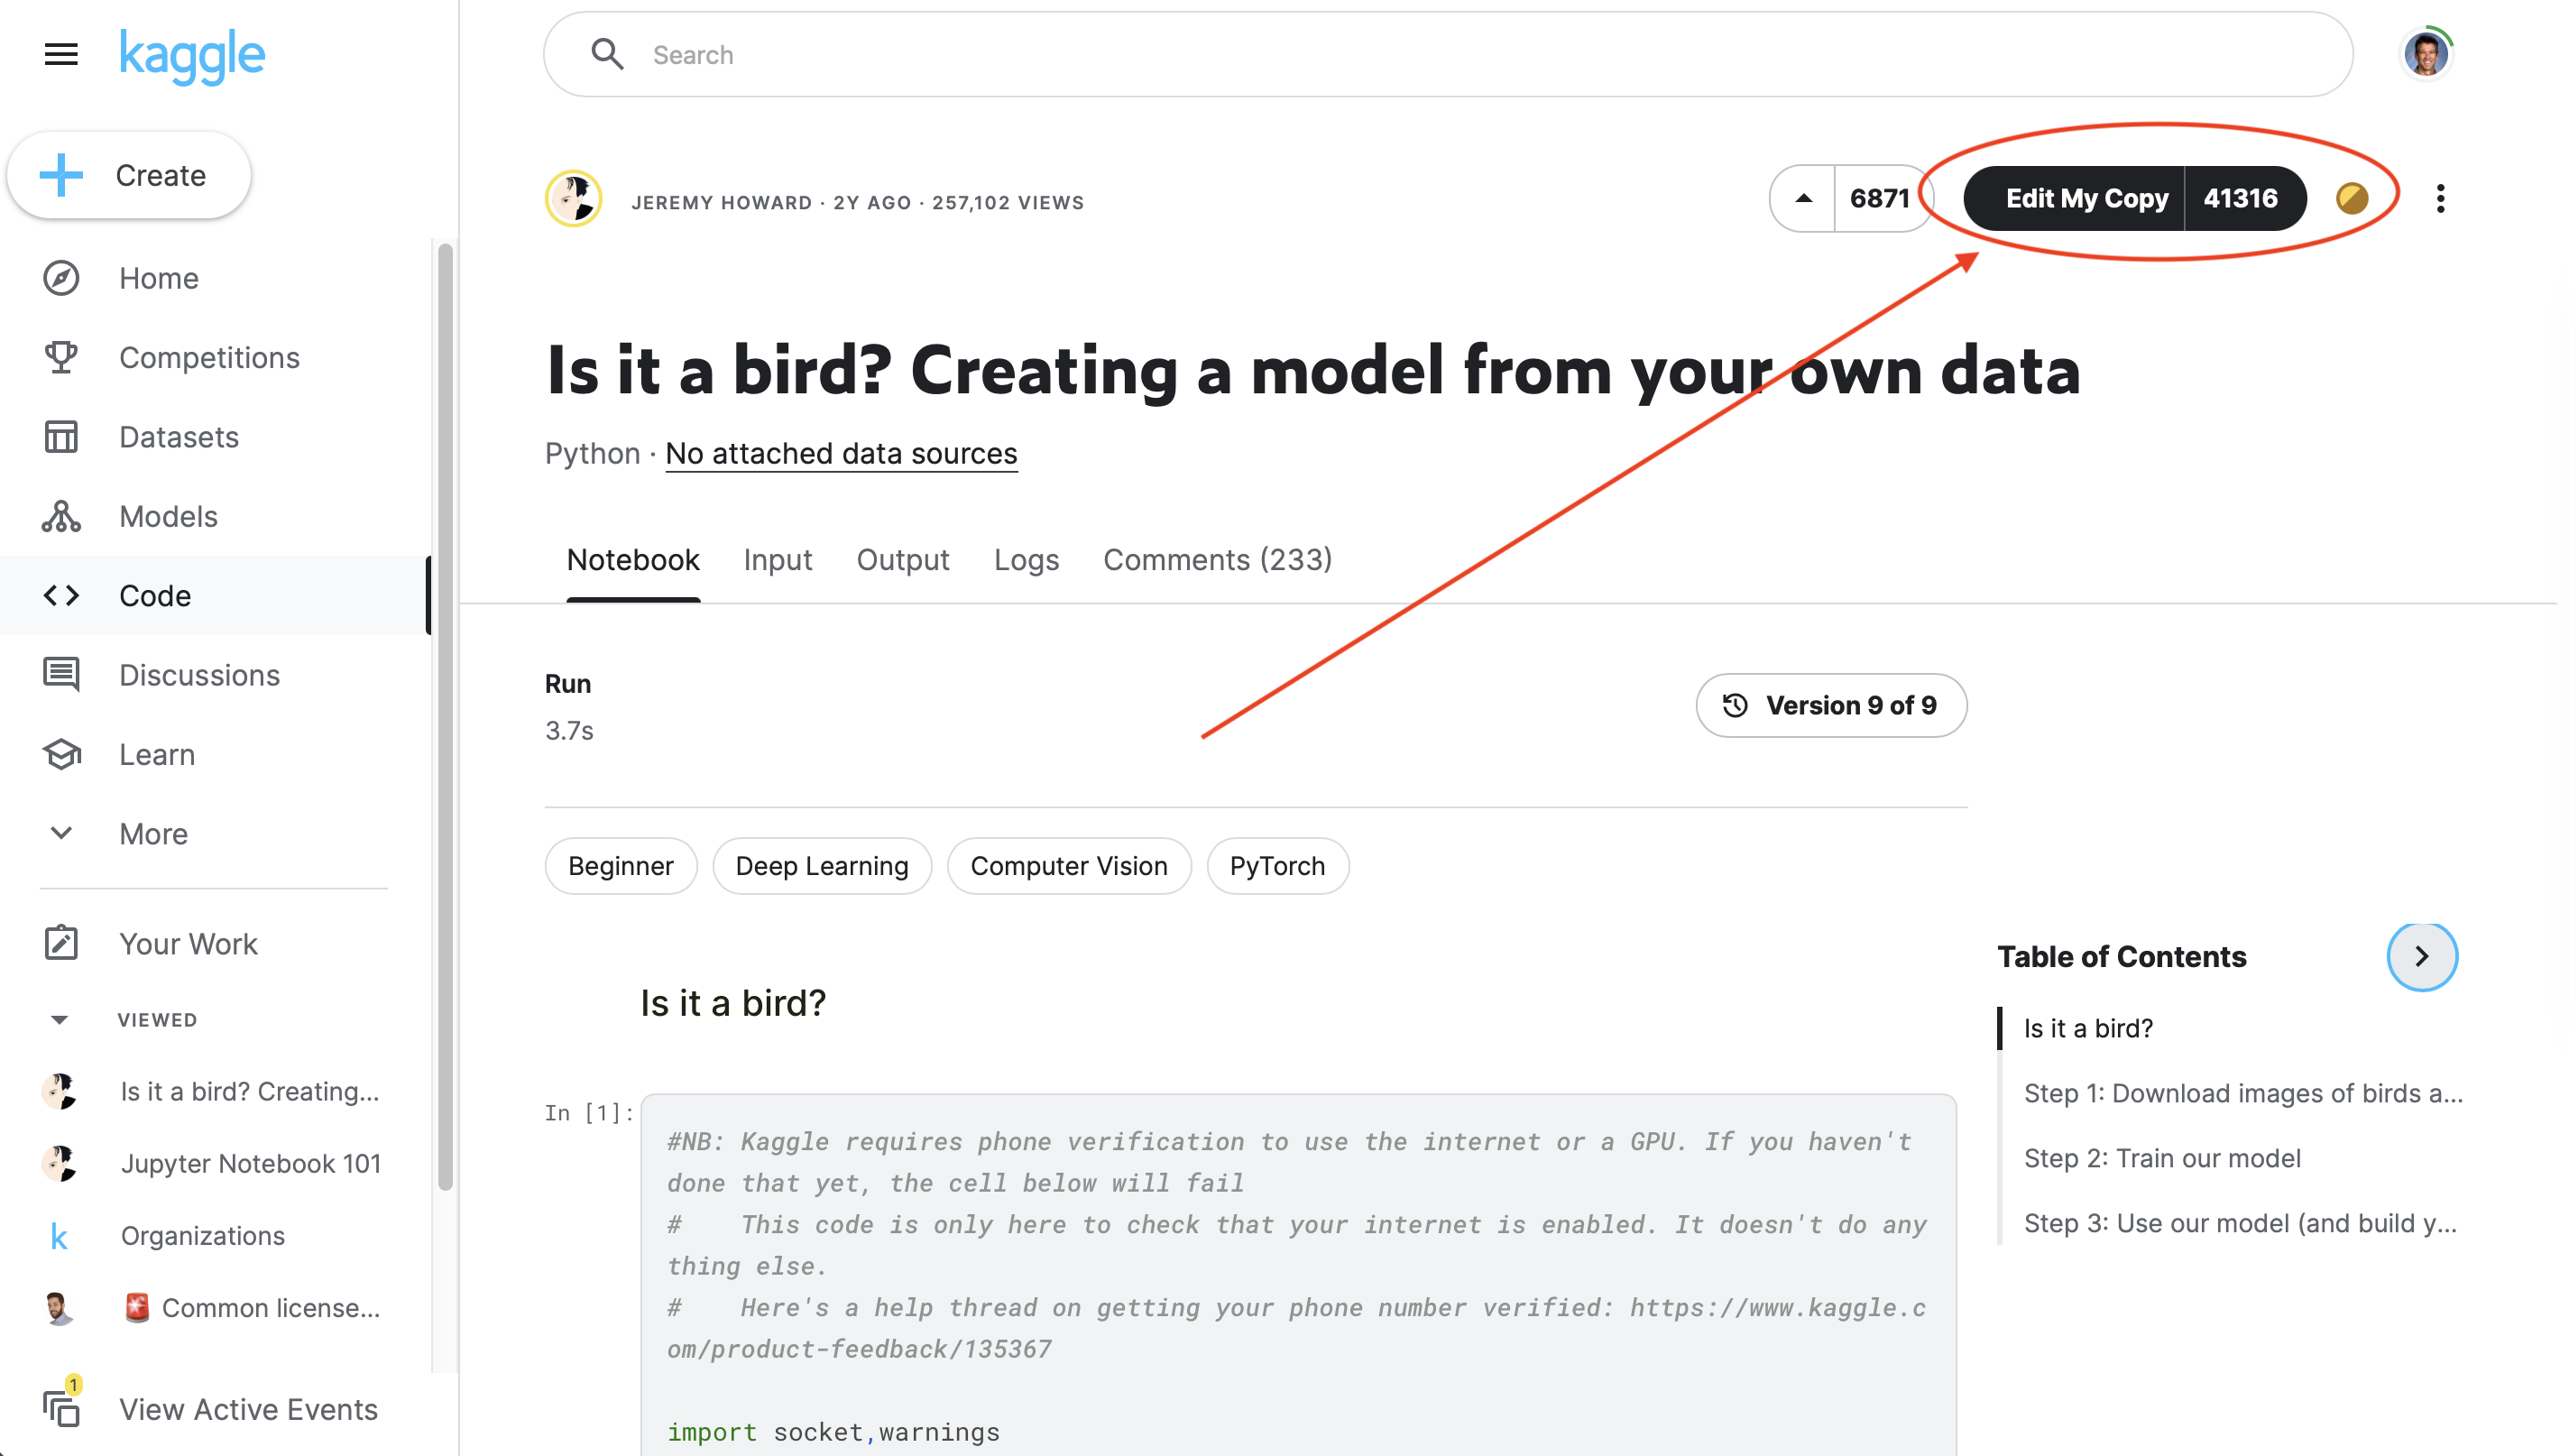Click the Your Work icon
2569x1456 pixels.
click(61, 943)
